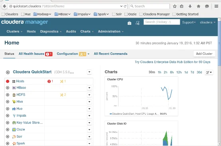Click the Spark star icon
Viewport: 221px width, 146px height.
pyautogui.click(x=14, y=144)
